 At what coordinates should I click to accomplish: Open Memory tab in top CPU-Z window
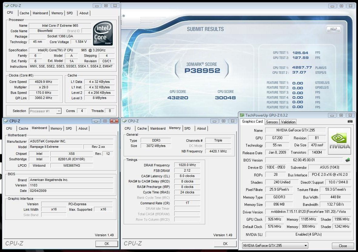[57, 13]
